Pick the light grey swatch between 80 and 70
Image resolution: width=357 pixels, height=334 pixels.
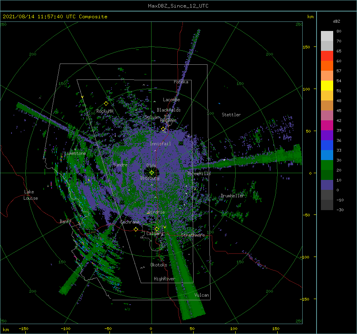pyautogui.click(x=327, y=36)
